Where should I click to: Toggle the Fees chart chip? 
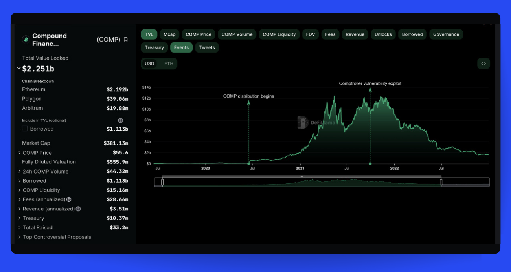pos(330,34)
